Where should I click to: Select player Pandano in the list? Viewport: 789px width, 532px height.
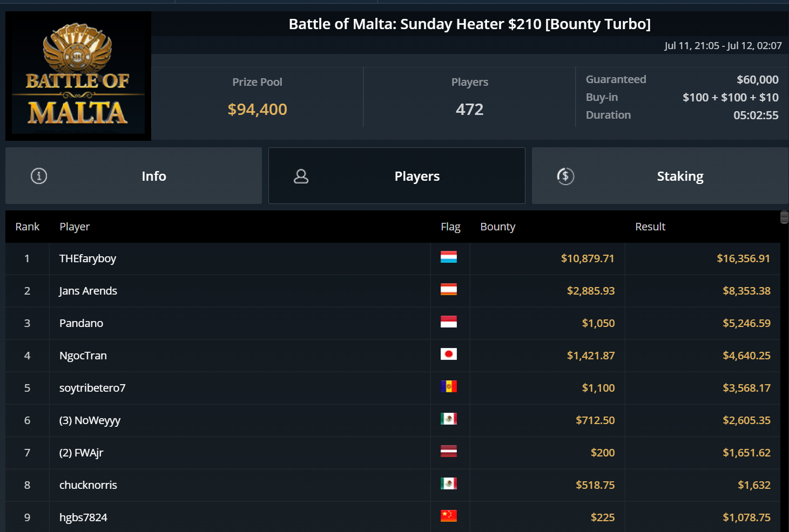(81, 323)
